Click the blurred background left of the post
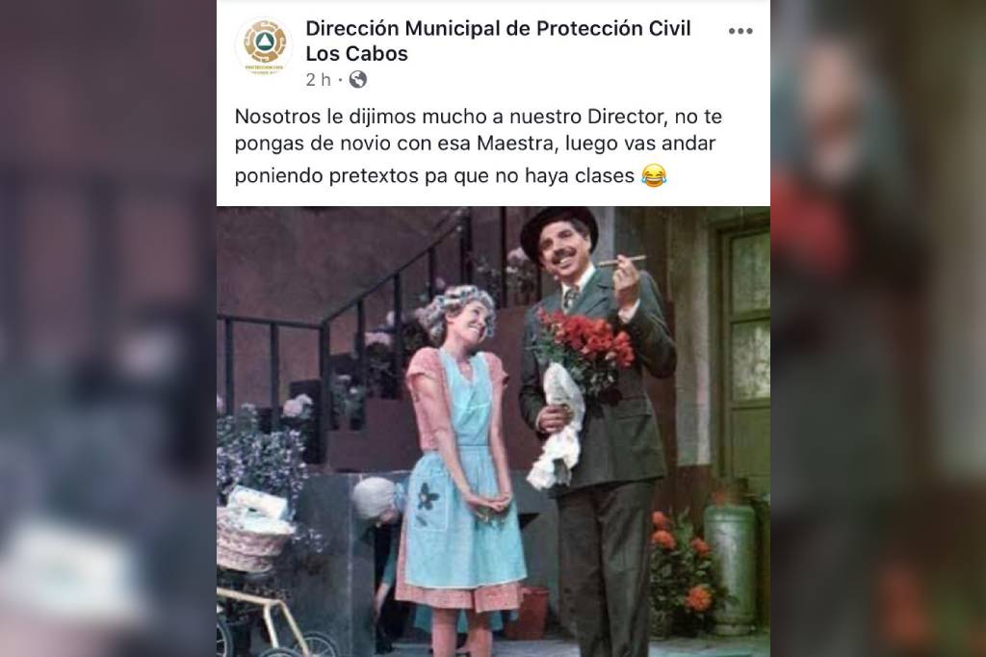This screenshot has width=986, height=657. click(108, 328)
